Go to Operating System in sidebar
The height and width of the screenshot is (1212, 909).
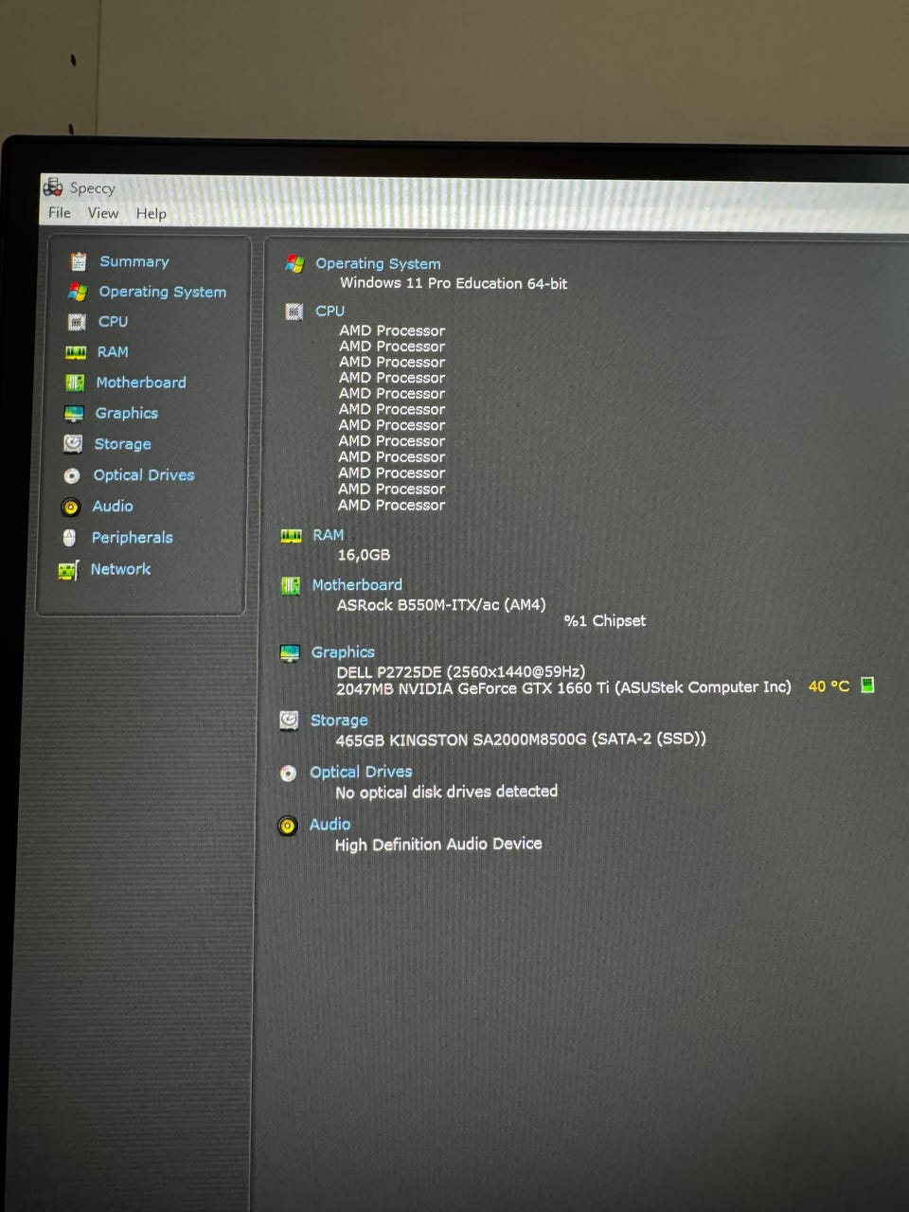pos(163,292)
